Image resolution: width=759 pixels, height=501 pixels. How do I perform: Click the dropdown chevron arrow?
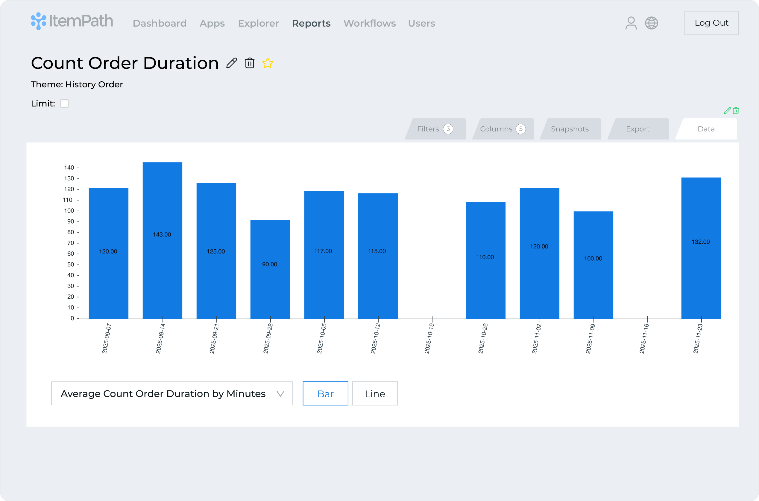pyautogui.click(x=280, y=393)
